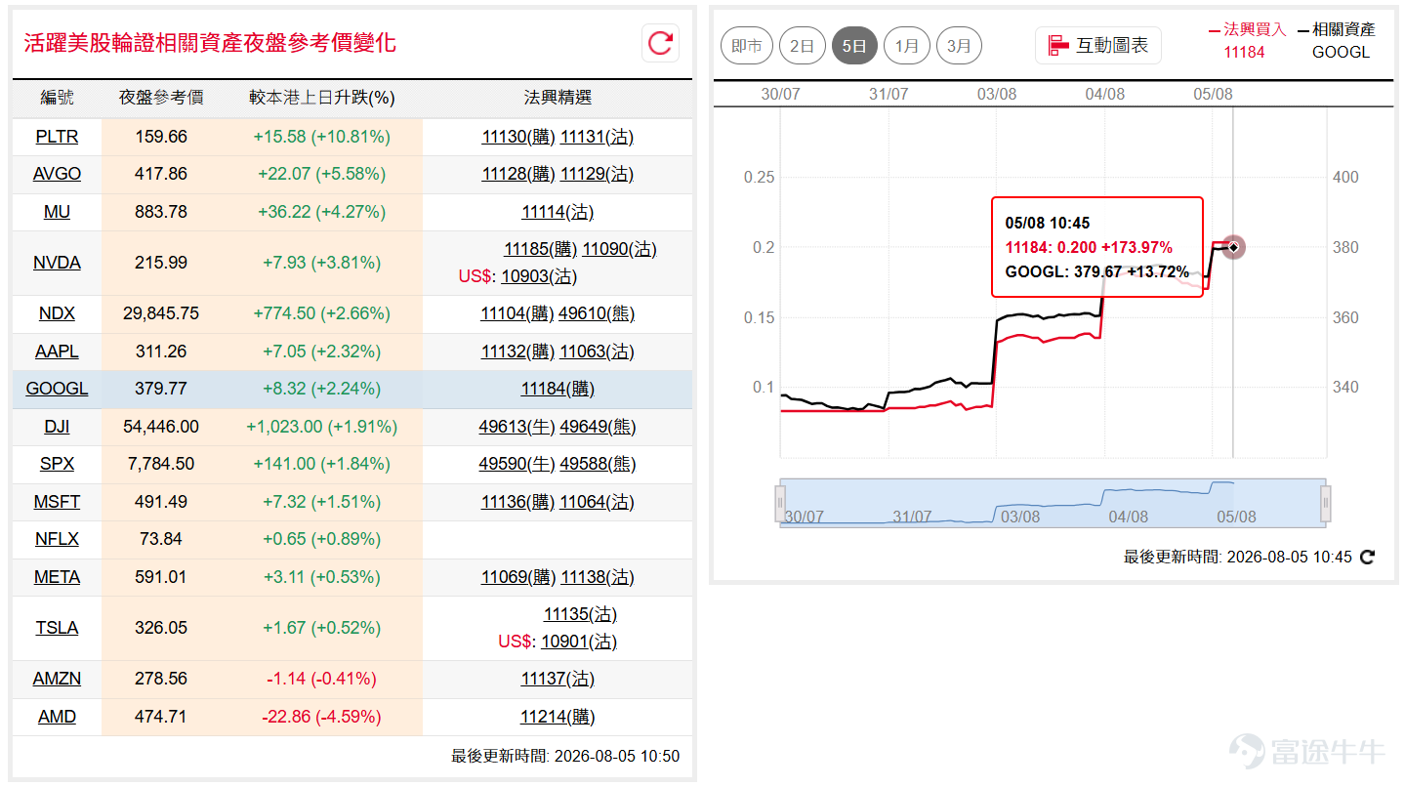Open the SPX index link
This screenshot has width=1405, height=787.
tap(57, 464)
